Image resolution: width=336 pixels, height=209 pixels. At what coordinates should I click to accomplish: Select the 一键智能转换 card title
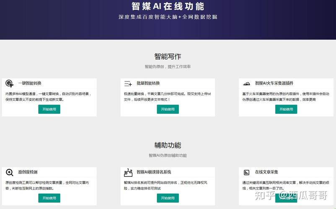pos(30,83)
